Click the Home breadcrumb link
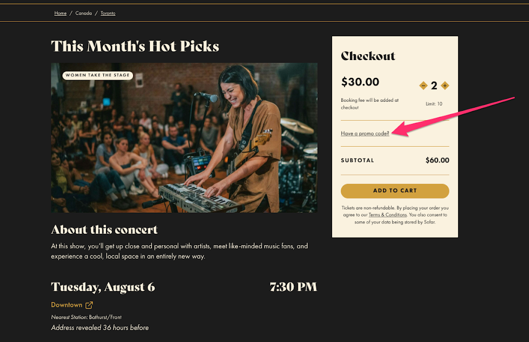 [x=61, y=13]
